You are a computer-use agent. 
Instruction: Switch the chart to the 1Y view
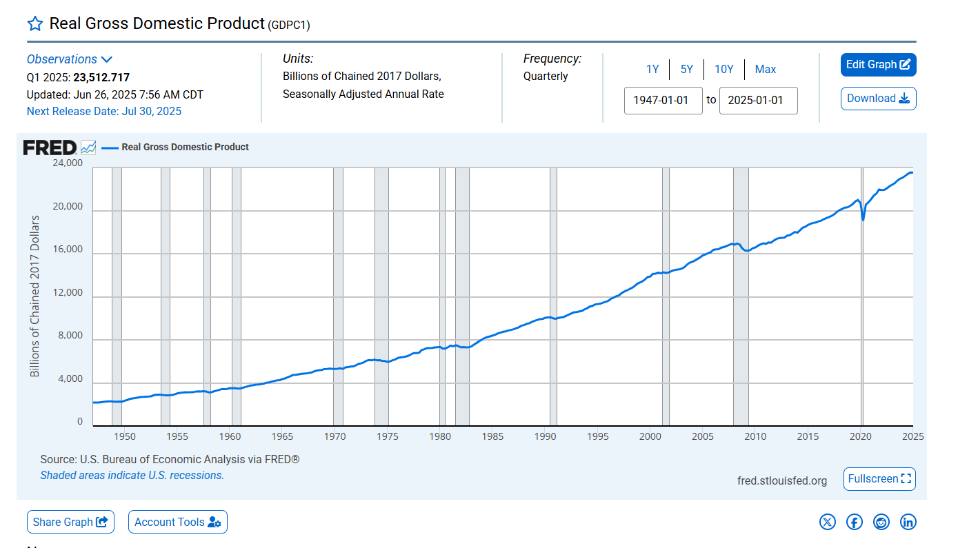coord(652,69)
